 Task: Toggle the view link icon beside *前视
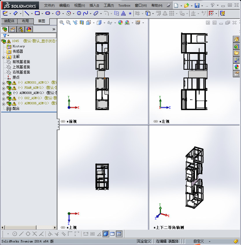coord(63,121)
